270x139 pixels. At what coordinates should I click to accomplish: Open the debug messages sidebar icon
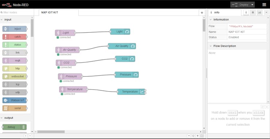pos(253,12)
